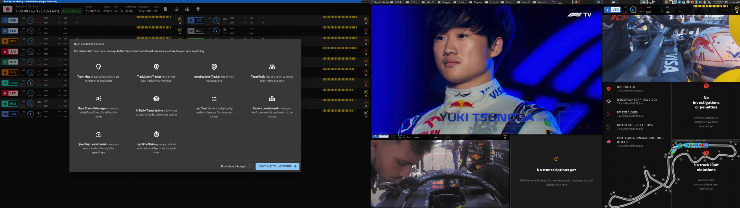This screenshot has height=208, width=740.
Task: Focus the Verstappen onboard camera video
Action: tap(671, 48)
